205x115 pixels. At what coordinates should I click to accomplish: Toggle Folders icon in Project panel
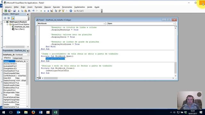(x=13, y=18)
